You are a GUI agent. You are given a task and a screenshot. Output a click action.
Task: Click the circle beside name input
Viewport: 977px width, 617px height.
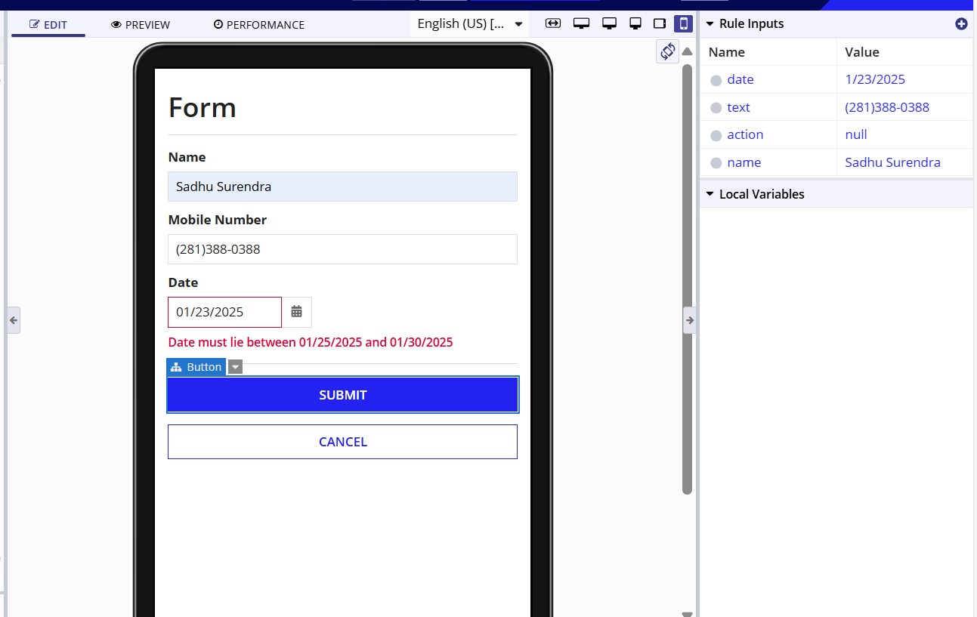(x=716, y=163)
